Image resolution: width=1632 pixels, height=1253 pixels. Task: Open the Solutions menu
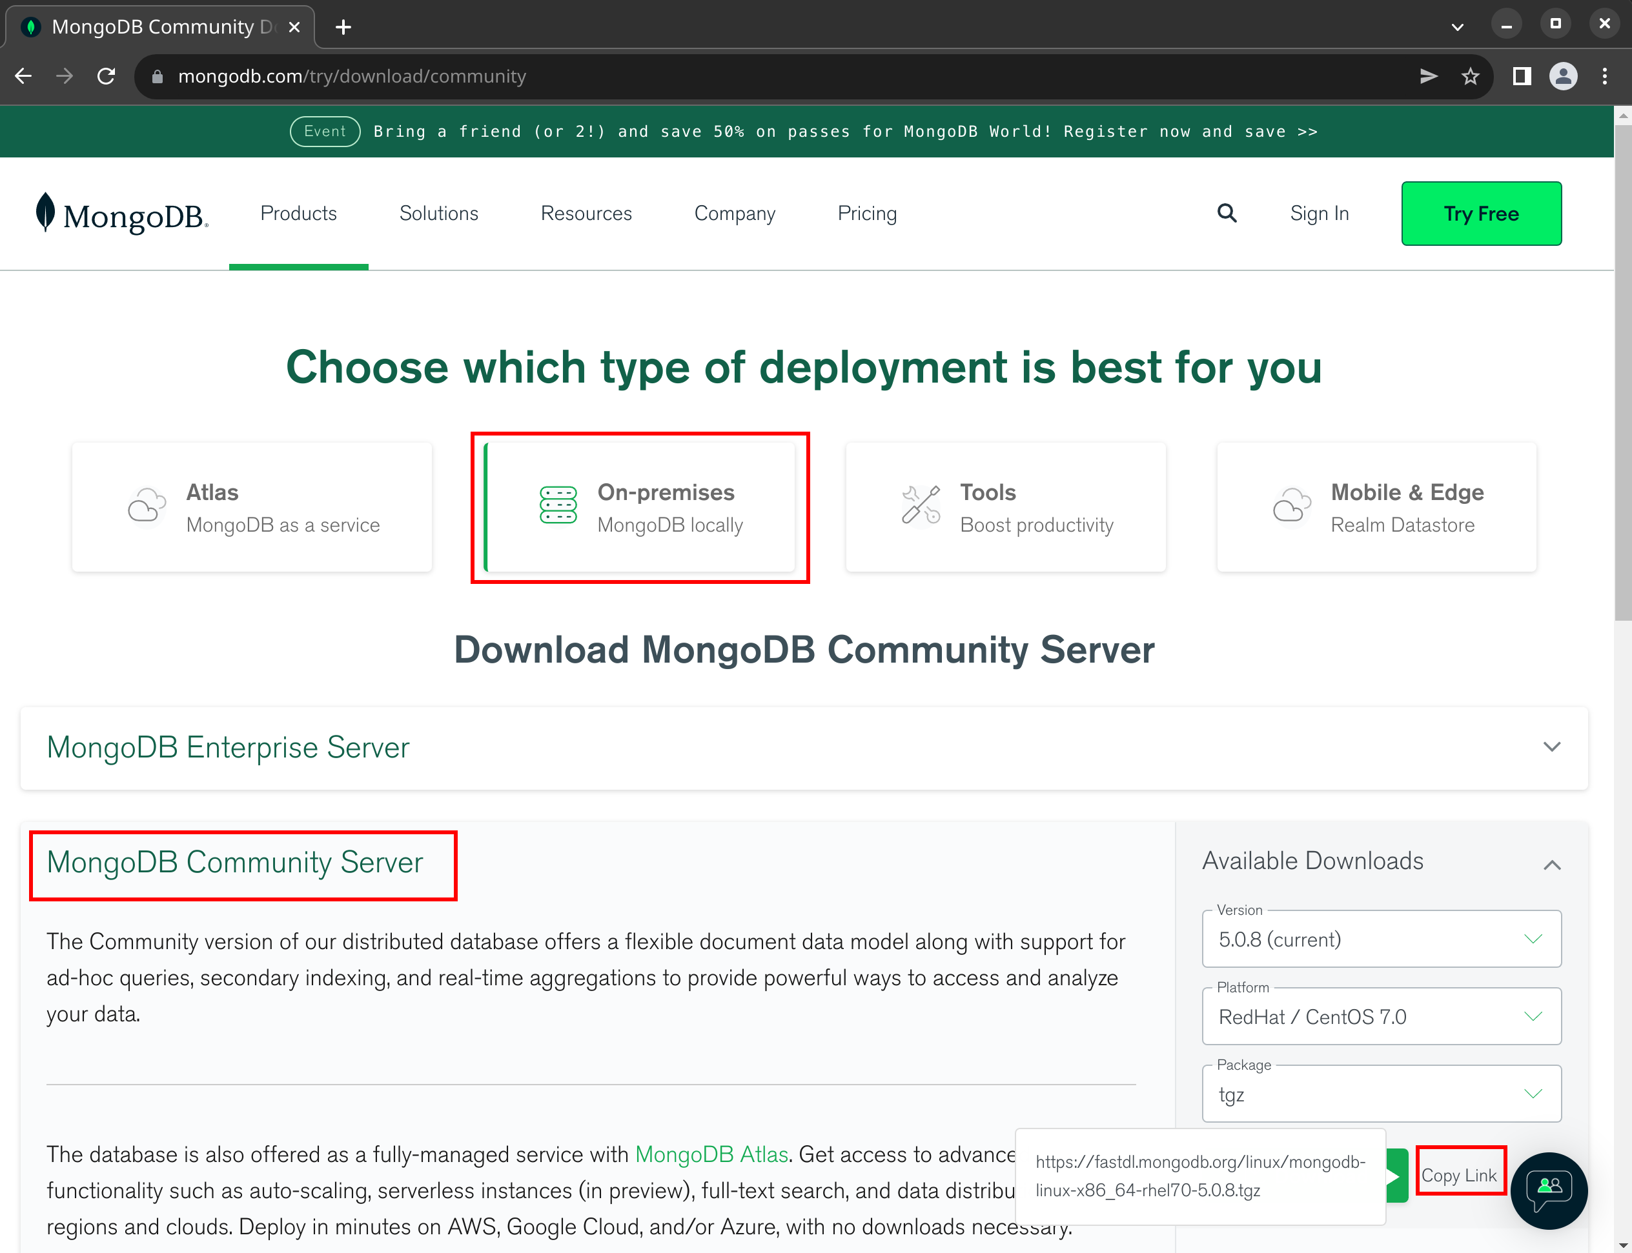[439, 214]
